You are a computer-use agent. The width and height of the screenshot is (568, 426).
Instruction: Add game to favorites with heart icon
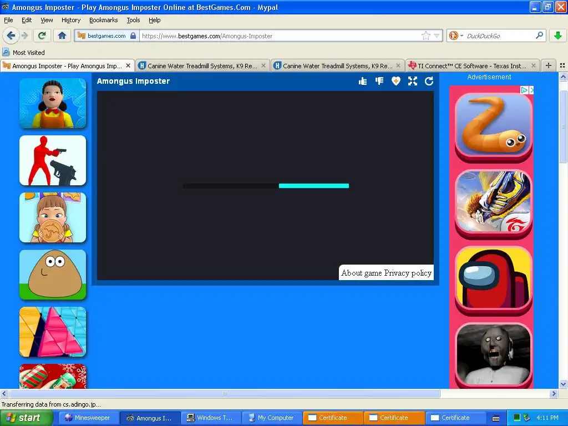tap(396, 81)
